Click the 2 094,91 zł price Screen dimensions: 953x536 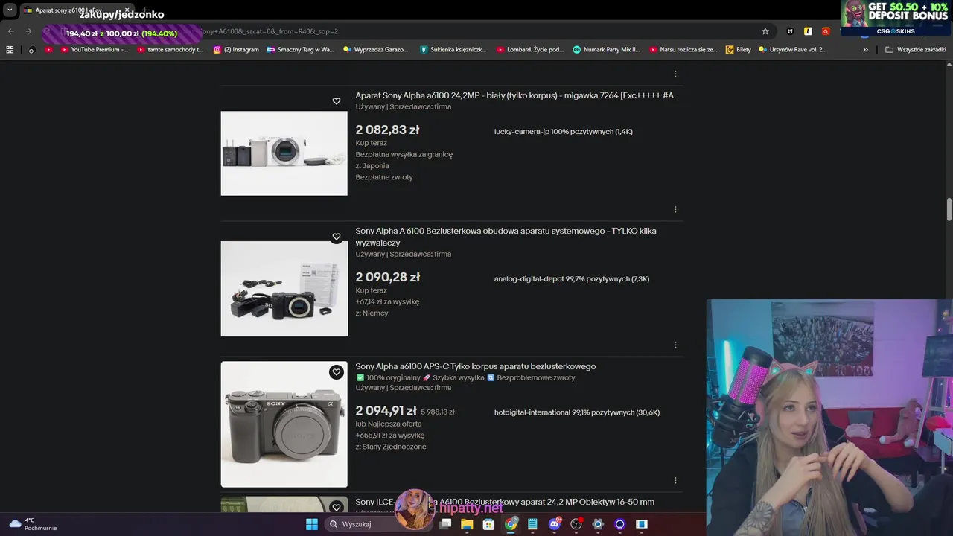pyautogui.click(x=386, y=411)
